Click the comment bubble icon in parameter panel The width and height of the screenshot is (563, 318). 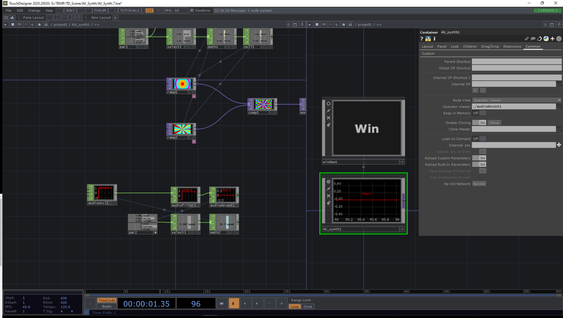coord(534,39)
